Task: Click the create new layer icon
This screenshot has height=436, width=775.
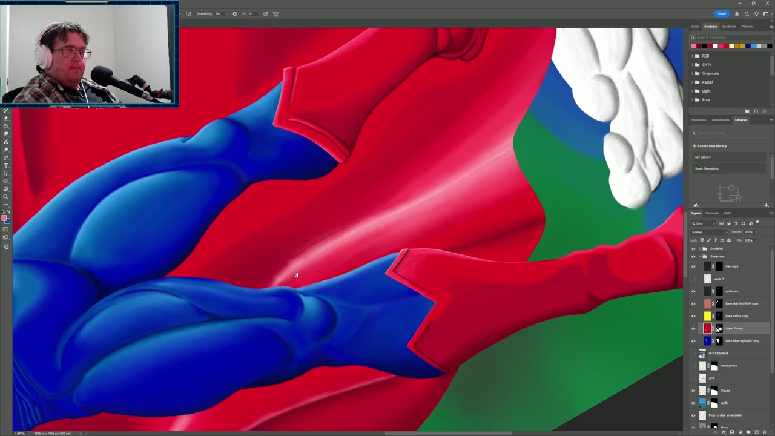Action: tap(756, 432)
